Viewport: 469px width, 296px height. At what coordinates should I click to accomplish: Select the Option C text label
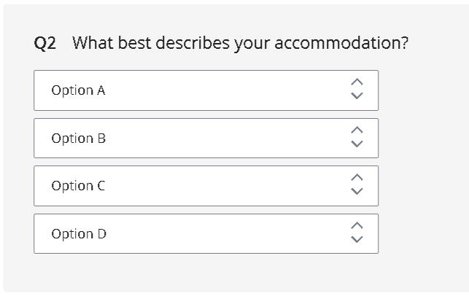(78, 186)
